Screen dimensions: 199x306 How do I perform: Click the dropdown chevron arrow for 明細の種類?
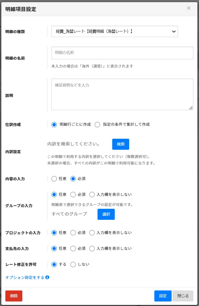pyautogui.click(x=174, y=31)
